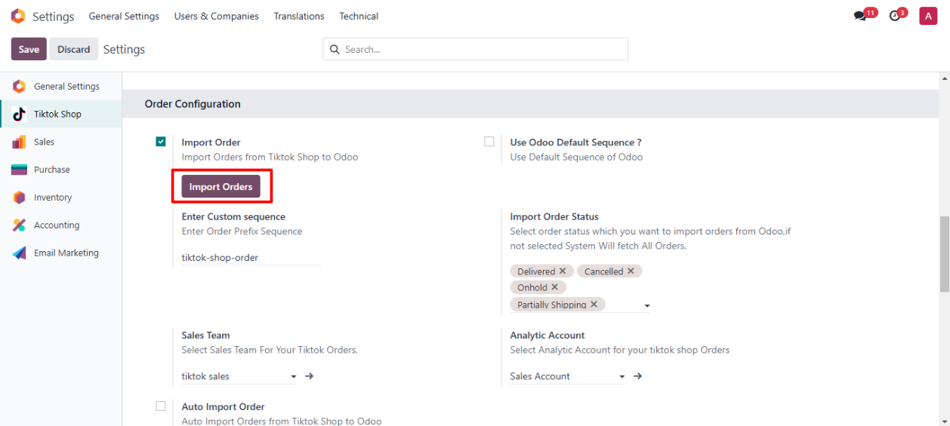Expand the Sales Team dropdown
Viewport: 950px width, 426px height.
click(x=294, y=376)
